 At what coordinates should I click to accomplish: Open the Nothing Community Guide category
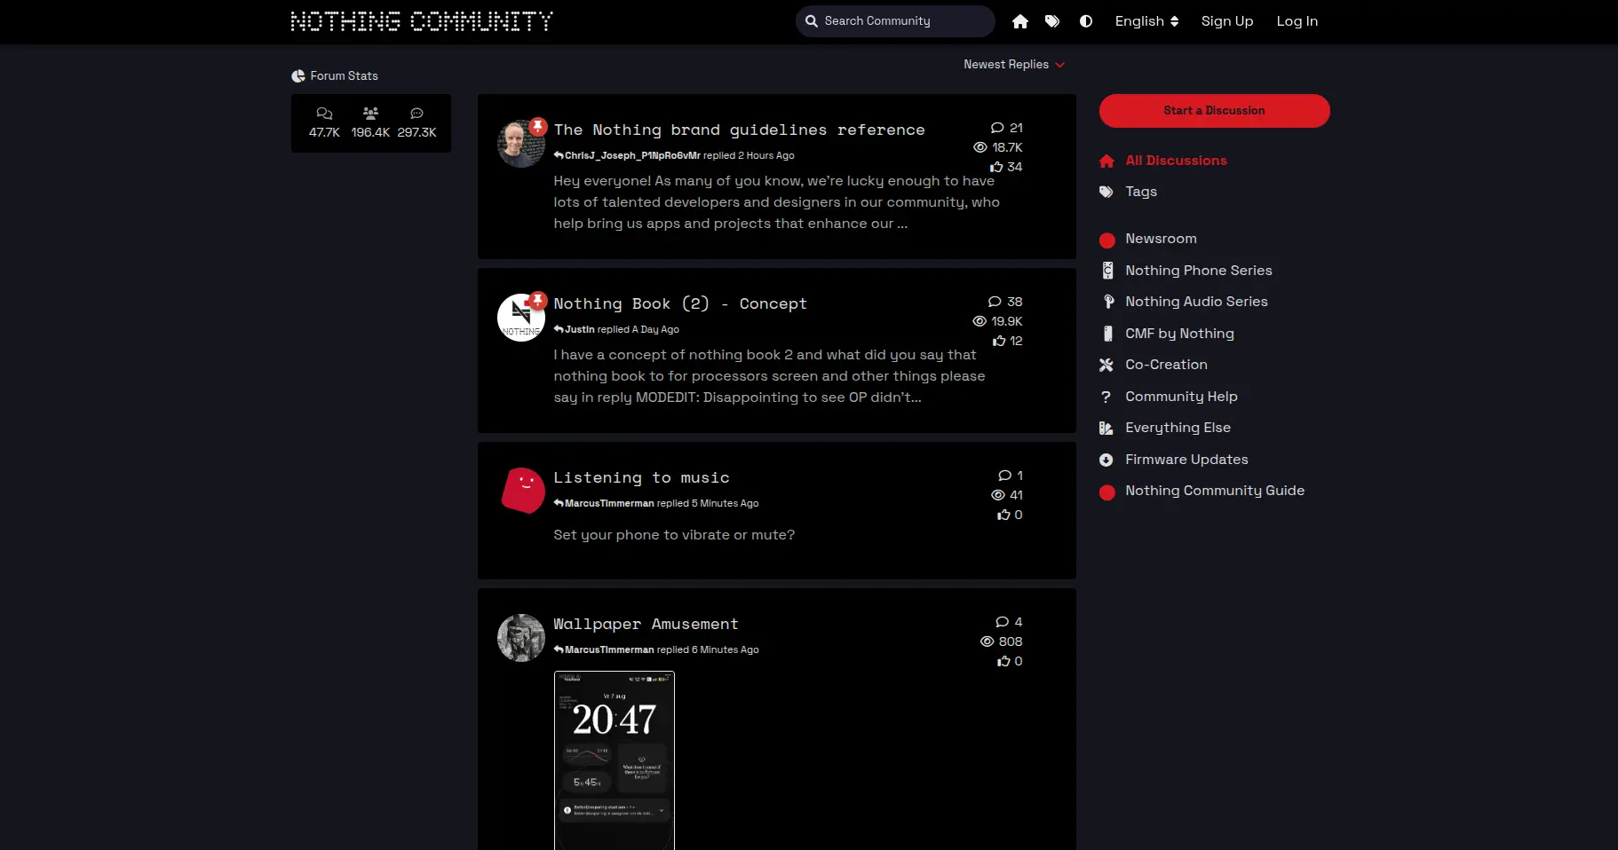tap(1215, 491)
